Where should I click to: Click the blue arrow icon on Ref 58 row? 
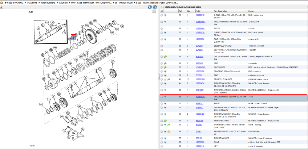coord(165,142)
